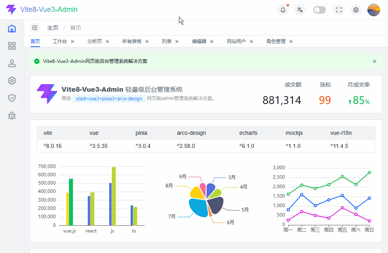Click the 3月 pie chart label
388x253 pixels.
tap(232, 177)
